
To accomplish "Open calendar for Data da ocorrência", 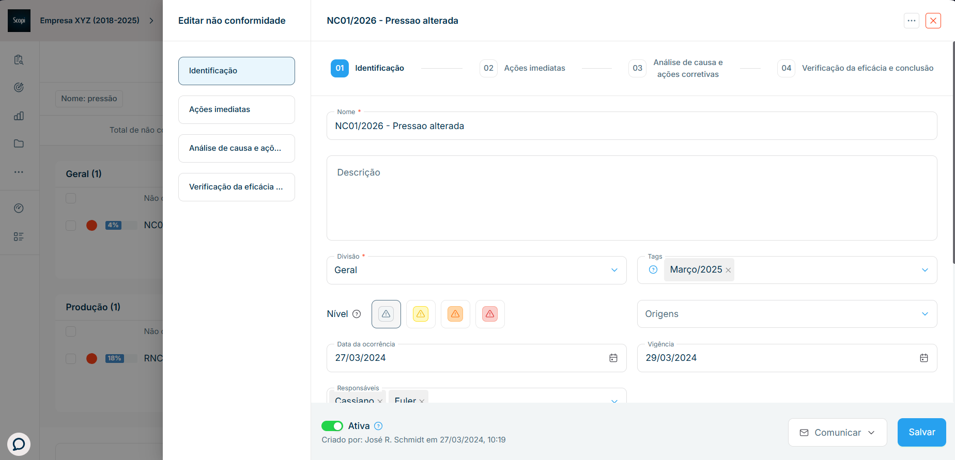I will [x=613, y=358].
